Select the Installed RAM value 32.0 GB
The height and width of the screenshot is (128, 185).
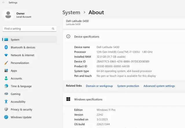tap(111, 57)
